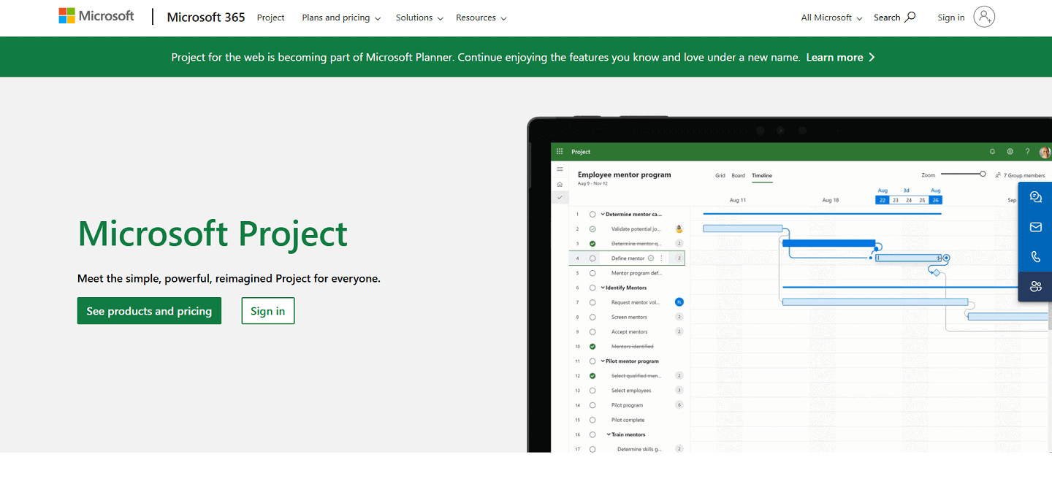The height and width of the screenshot is (484, 1052).
Task: Start a chat via the floating chat icon
Action: (x=1035, y=196)
